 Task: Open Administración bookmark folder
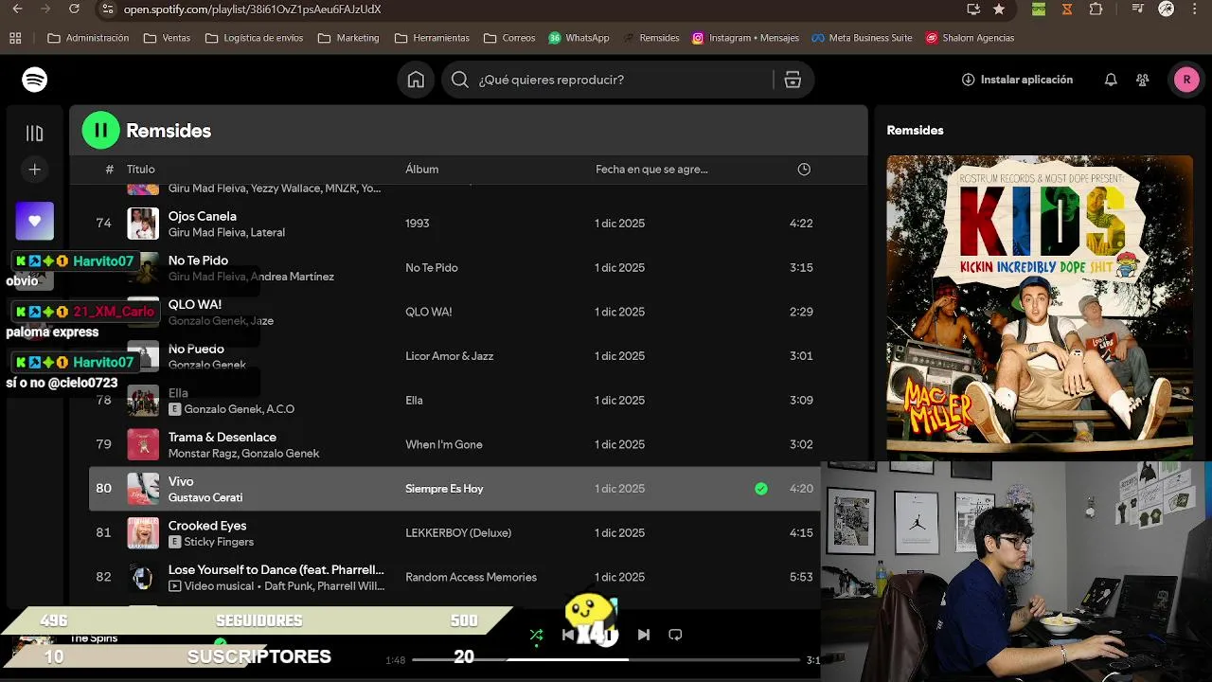[x=88, y=38]
